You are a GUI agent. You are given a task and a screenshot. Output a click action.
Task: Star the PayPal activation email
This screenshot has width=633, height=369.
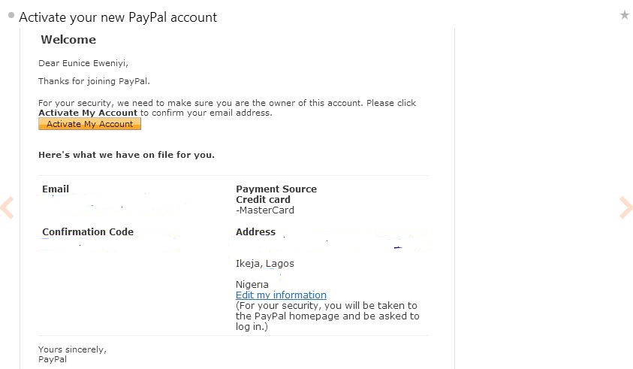point(624,15)
